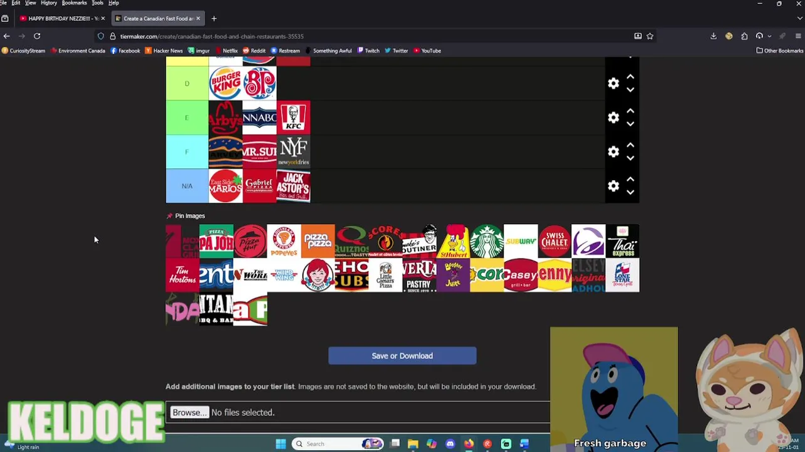Move tier D row up
Image resolution: width=805 pixels, height=452 pixels.
[630, 77]
